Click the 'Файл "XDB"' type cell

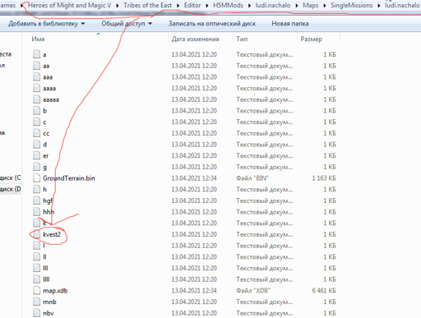[x=253, y=291]
